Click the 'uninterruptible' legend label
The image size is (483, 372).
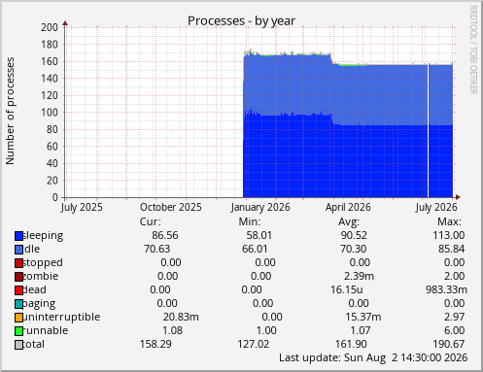[x=61, y=317]
